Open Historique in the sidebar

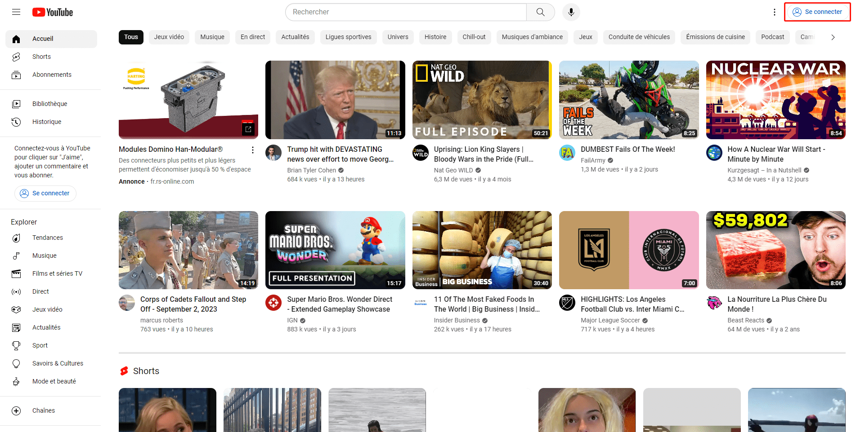coord(51,122)
